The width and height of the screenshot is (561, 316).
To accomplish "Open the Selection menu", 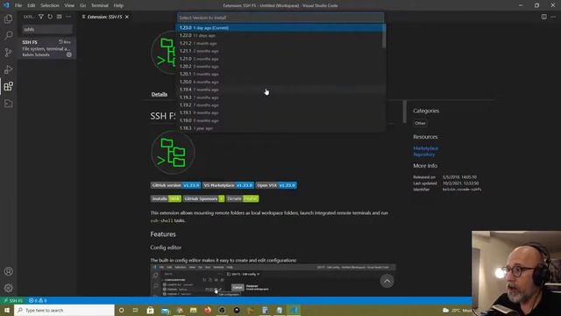I will 50,5.
